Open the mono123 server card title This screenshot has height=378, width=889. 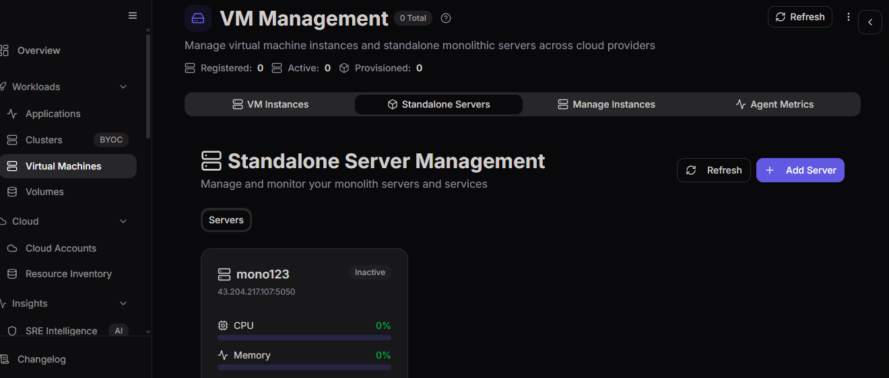click(x=263, y=274)
